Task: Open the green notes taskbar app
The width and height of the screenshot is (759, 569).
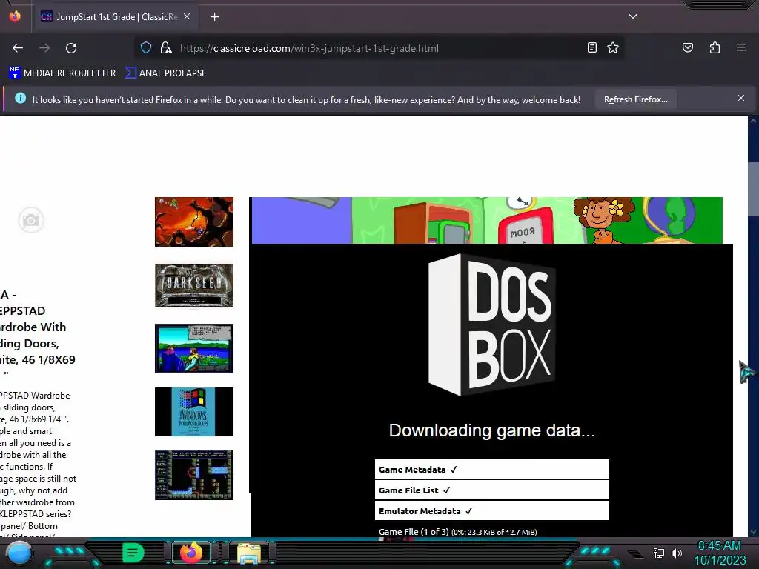Action: pyautogui.click(x=133, y=553)
